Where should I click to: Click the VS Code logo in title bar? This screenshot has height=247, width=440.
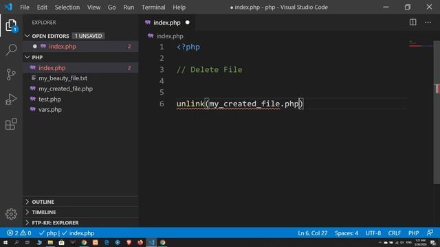pyautogui.click(x=8, y=7)
